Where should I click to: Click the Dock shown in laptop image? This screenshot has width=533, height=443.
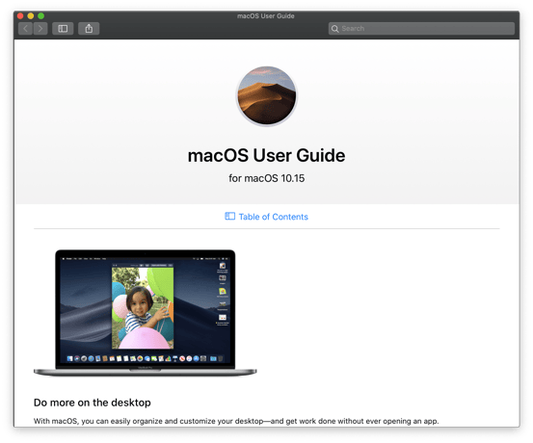pos(146,358)
